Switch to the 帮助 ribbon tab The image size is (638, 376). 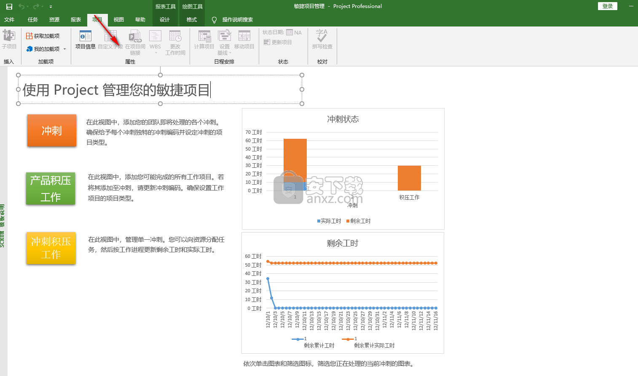pos(140,20)
